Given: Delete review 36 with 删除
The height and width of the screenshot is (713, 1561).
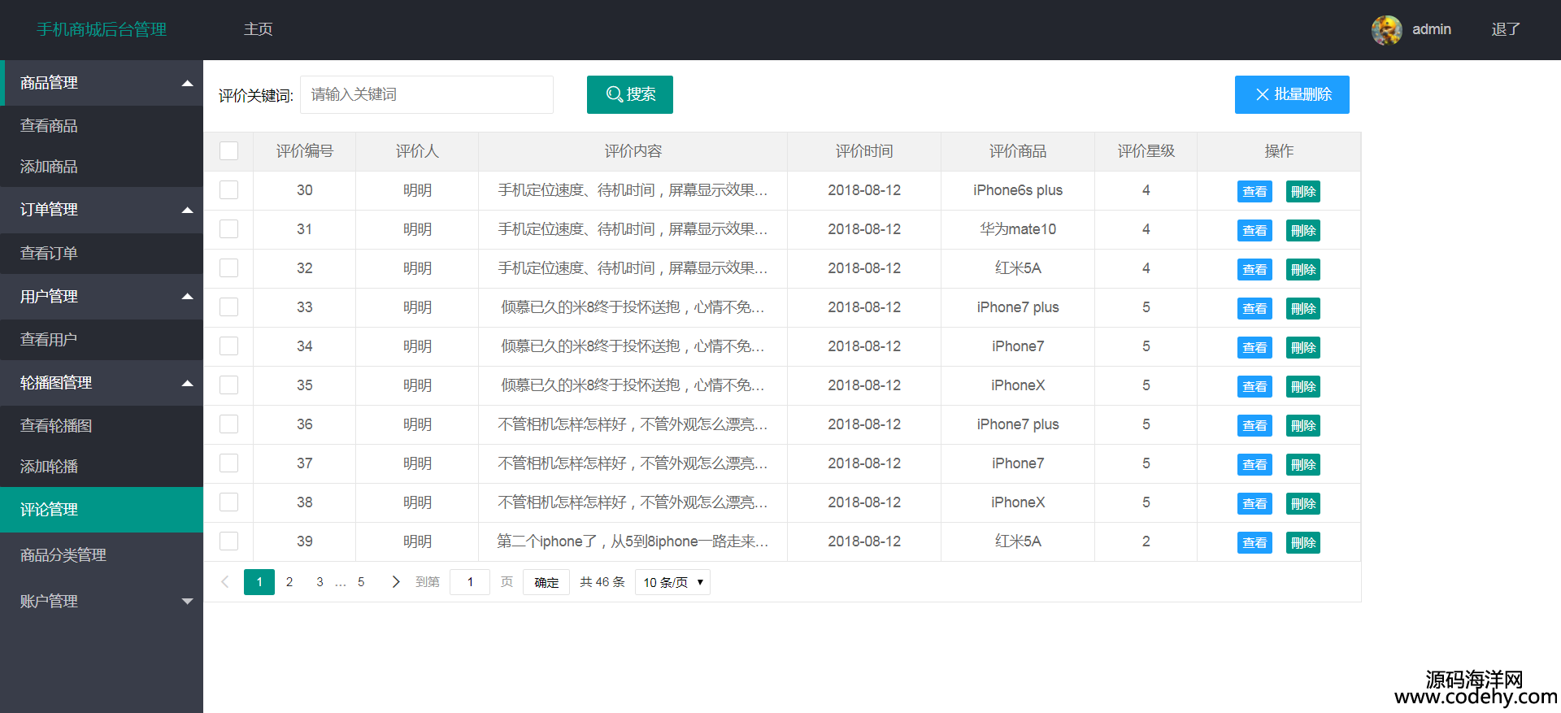Looking at the screenshot, I should coord(1303,425).
